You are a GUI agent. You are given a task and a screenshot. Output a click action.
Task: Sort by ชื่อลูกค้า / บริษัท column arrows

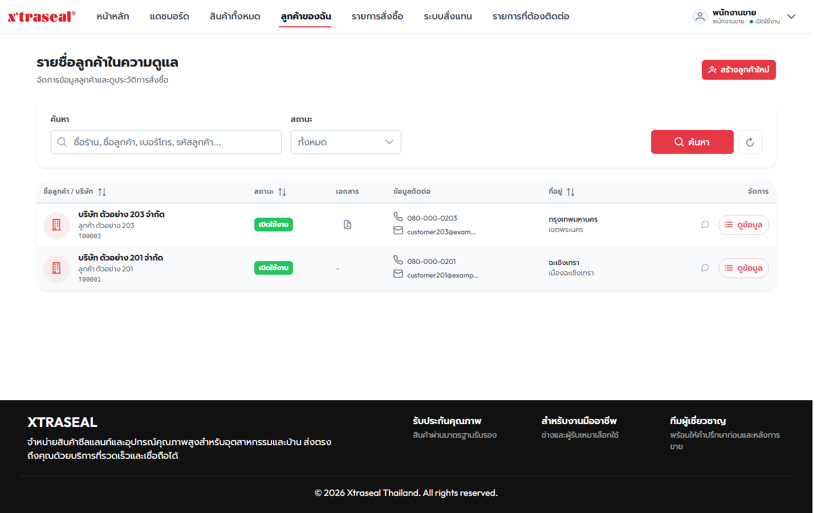[x=102, y=192]
